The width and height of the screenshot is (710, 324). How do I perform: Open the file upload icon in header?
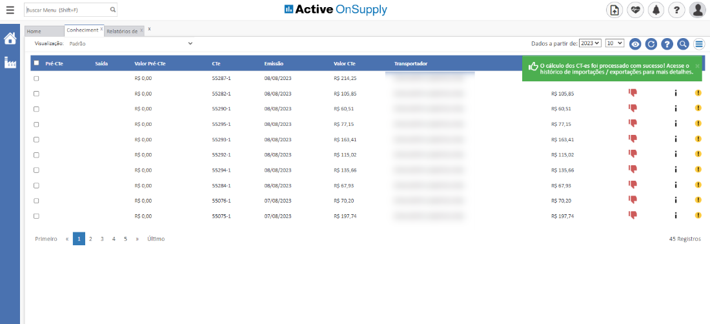(614, 10)
